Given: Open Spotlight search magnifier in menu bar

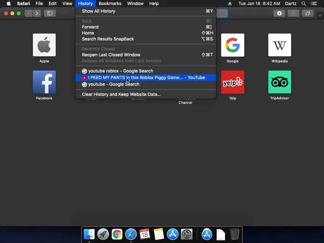Looking at the screenshot, I should [x=303, y=3].
